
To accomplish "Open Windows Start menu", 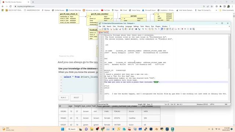I will 63,129.
